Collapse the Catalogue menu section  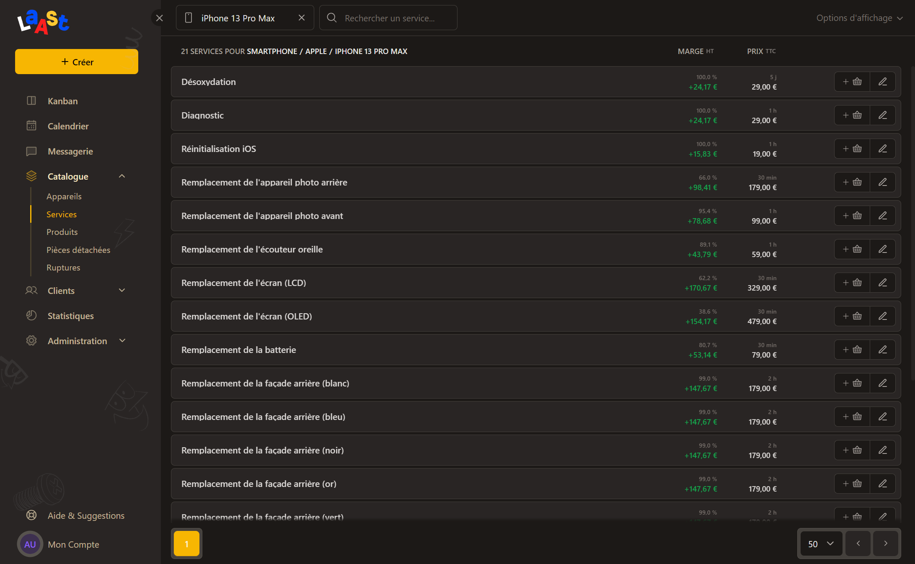pyautogui.click(x=122, y=176)
